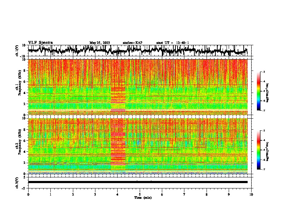Click the "8" kHz tick on ch.1 frequency axis

click(x=25, y=71)
